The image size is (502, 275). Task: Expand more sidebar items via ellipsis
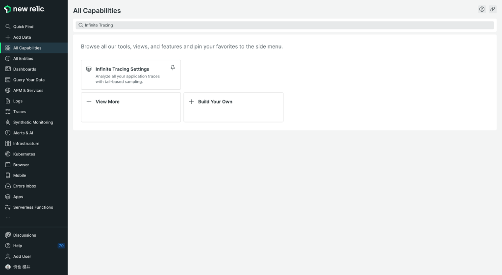[8, 217]
